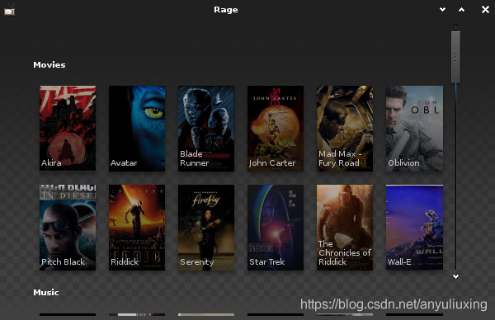The height and width of the screenshot is (320, 495).
Task: Open the Akira movie poster
Action: [x=68, y=128]
